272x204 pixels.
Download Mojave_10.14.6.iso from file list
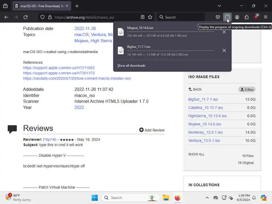pos(205,124)
